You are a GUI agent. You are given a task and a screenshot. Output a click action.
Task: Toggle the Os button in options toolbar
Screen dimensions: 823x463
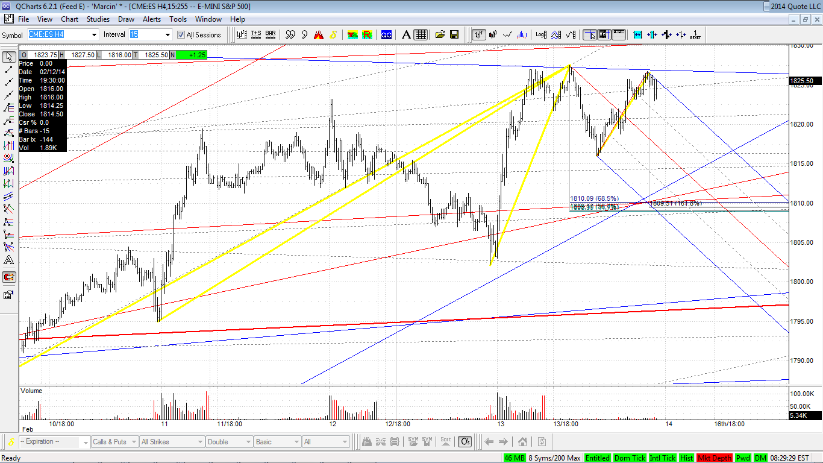click(465, 442)
